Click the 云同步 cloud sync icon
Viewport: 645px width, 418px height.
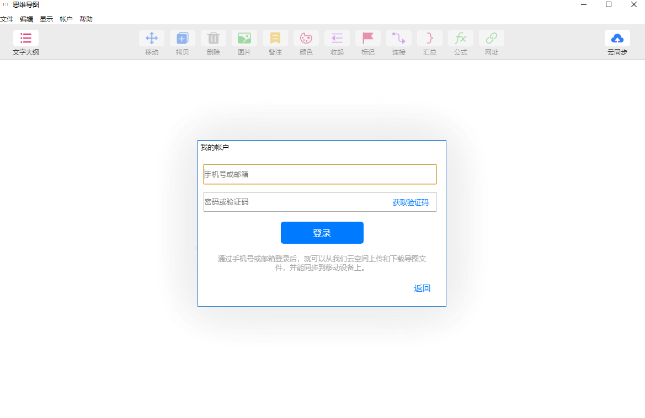pos(617,39)
